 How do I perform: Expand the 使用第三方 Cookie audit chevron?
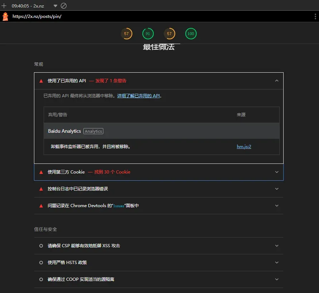coord(276,172)
